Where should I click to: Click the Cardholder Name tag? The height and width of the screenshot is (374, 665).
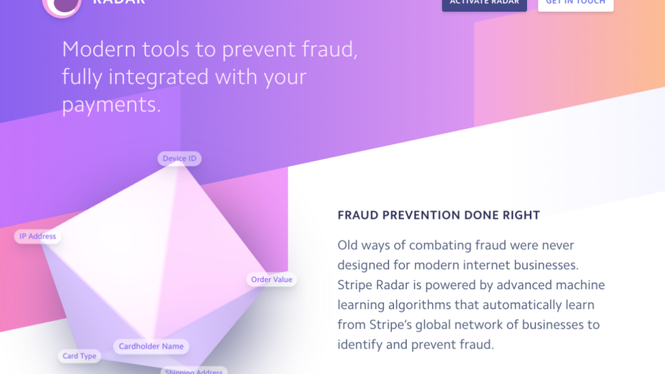(x=151, y=347)
